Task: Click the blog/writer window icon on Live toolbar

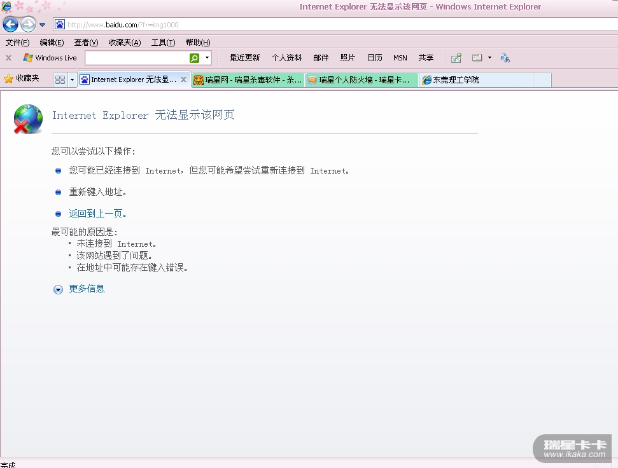Action: 477,58
